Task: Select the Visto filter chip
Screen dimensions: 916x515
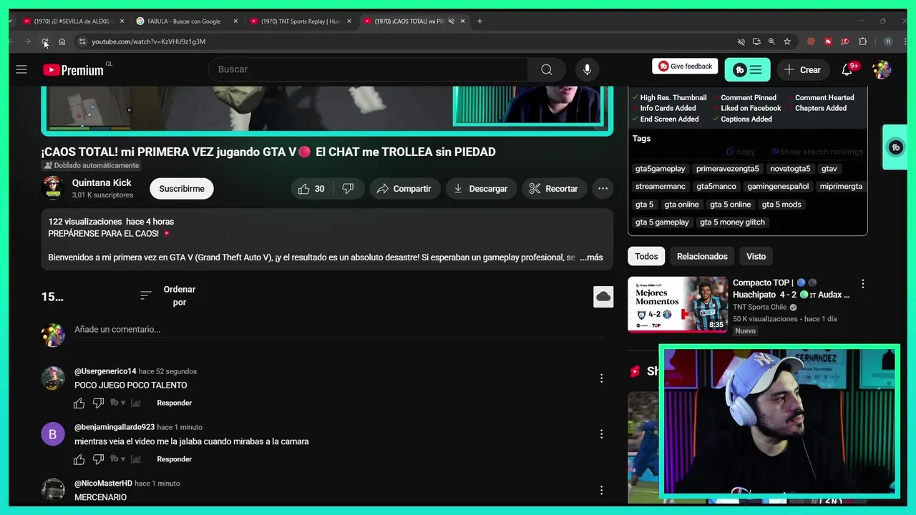Action: (x=756, y=256)
